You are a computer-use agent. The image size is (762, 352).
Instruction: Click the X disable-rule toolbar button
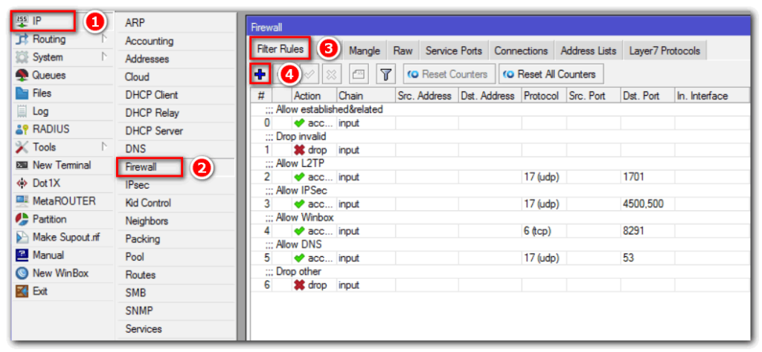(332, 74)
